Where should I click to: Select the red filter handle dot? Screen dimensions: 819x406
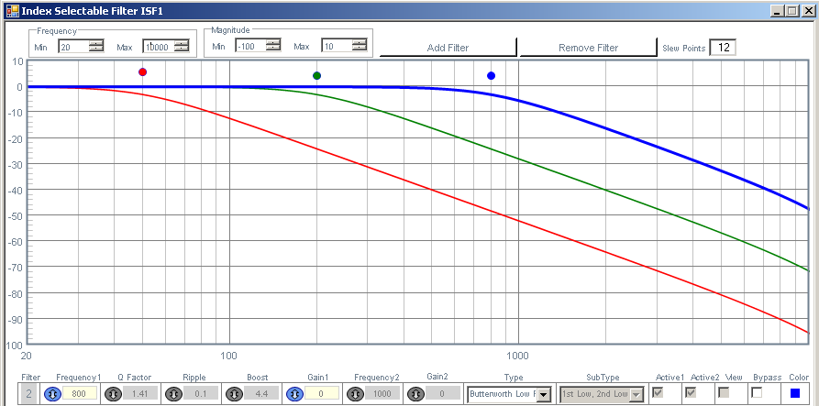coord(142,72)
